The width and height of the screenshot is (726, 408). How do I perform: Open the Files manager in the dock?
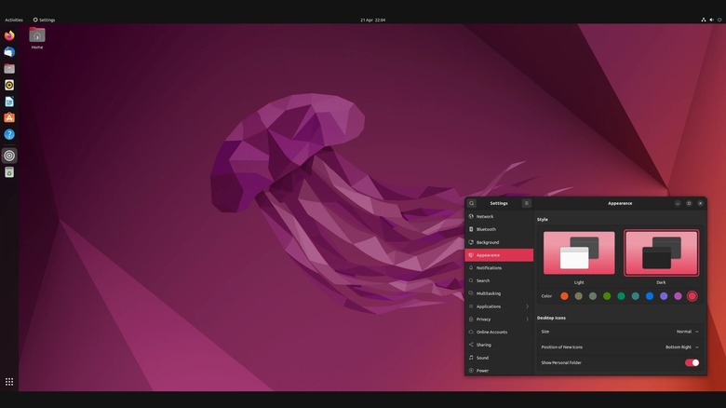pyautogui.click(x=9, y=69)
